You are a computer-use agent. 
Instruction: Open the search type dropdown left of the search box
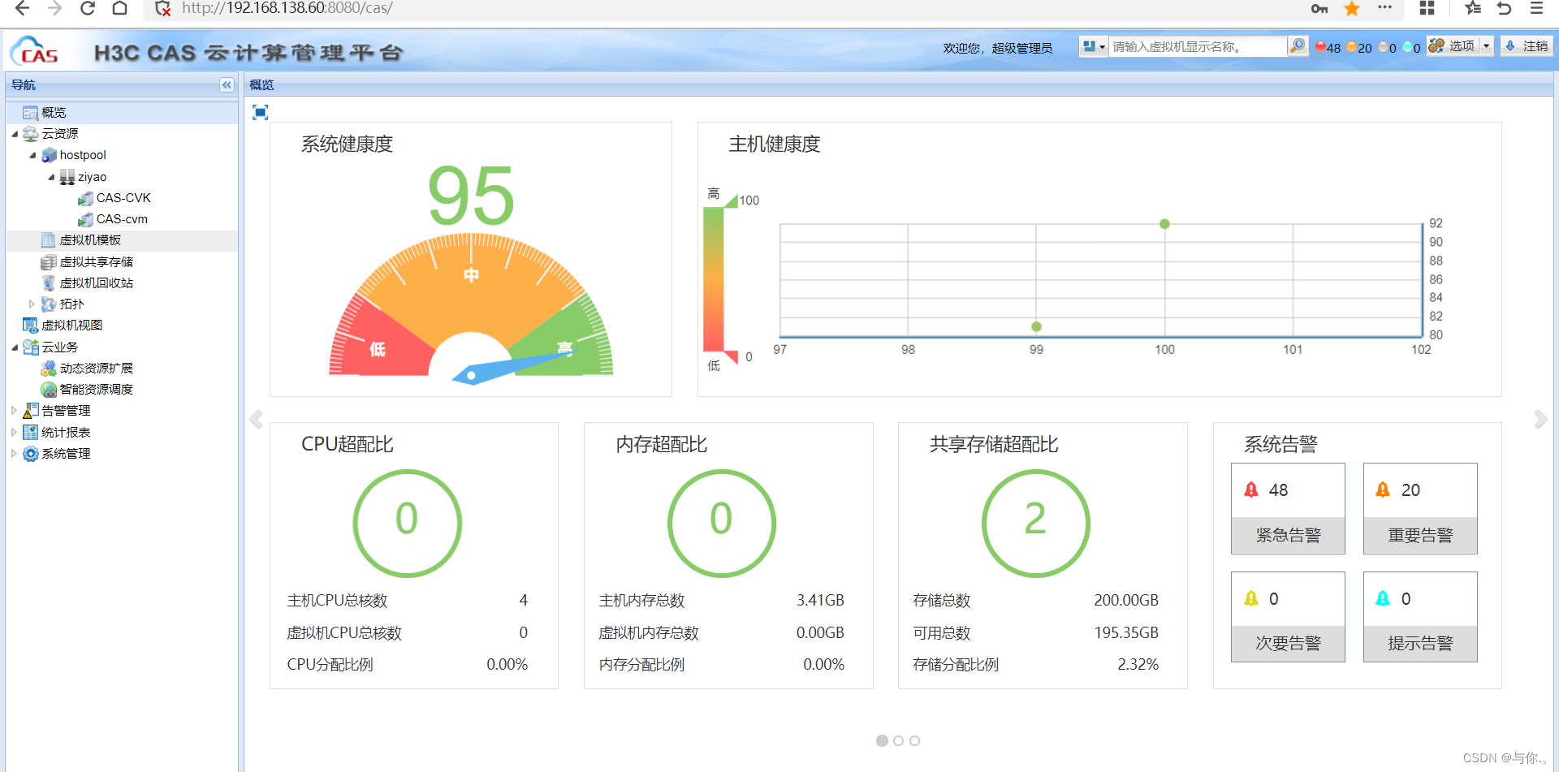pyautogui.click(x=1092, y=46)
